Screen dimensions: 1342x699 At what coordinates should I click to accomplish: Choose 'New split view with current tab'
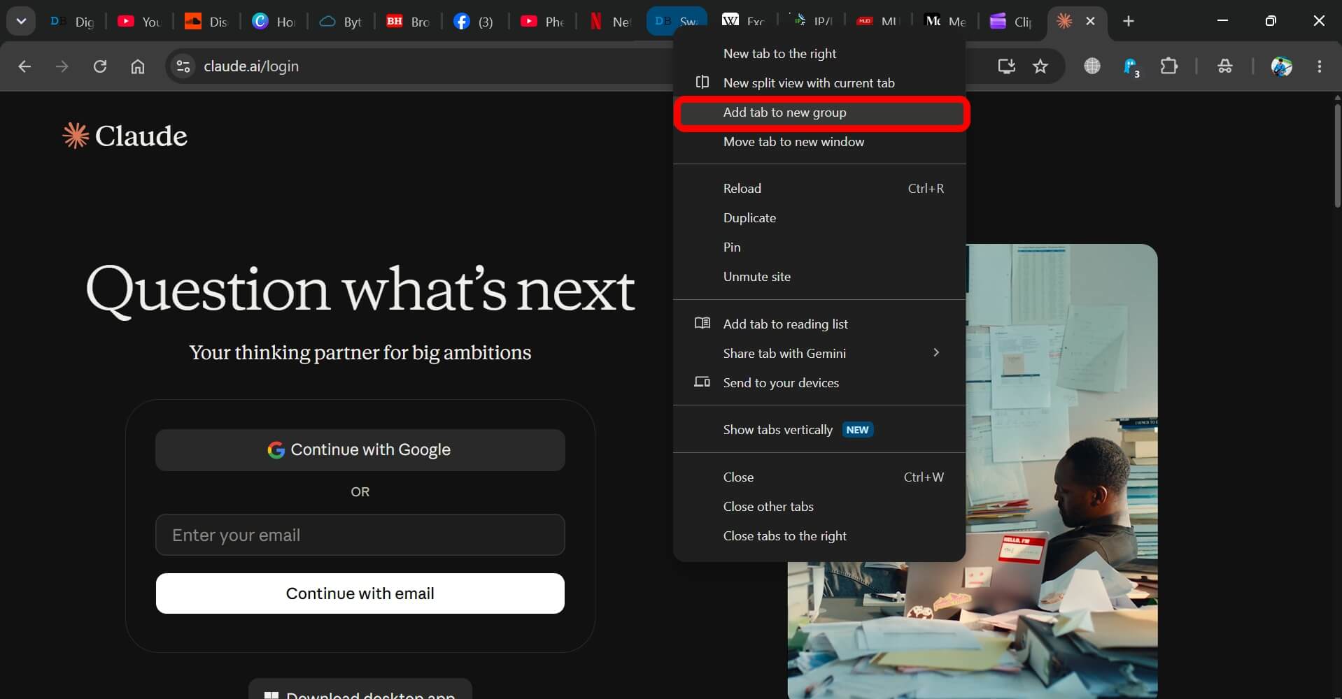[x=819, y=83]
